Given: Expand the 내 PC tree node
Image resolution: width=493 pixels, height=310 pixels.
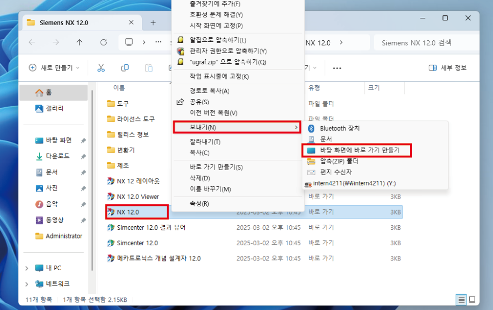Looking at the screenshot, I should [27, 268].
